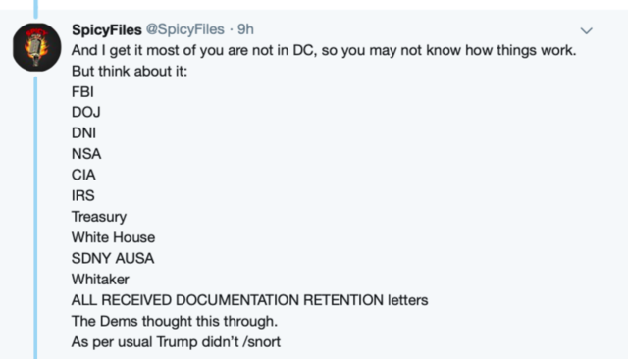Image resolution: width=628 pixels, height=359 pixels.
Task: Open the SpicyFiles display name profile
Action: click(x=107, y=29)
